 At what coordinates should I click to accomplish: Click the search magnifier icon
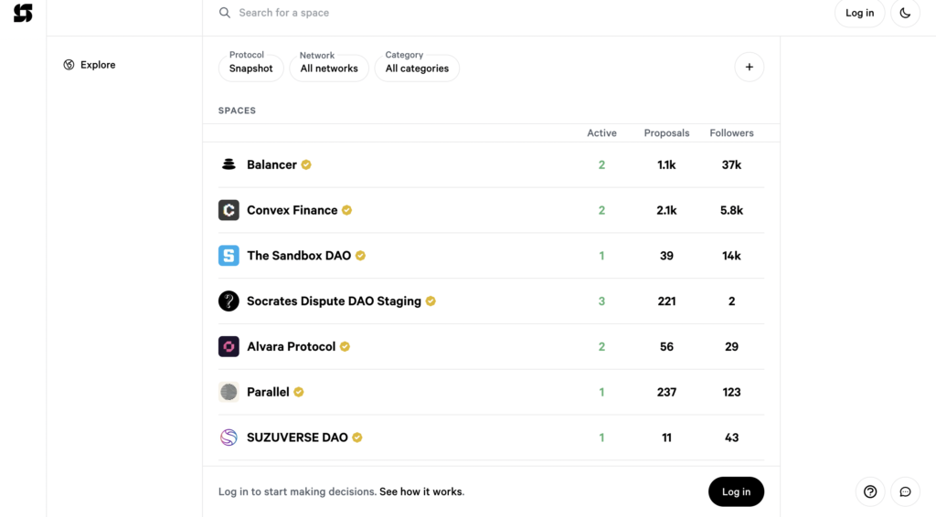point(225,13)
